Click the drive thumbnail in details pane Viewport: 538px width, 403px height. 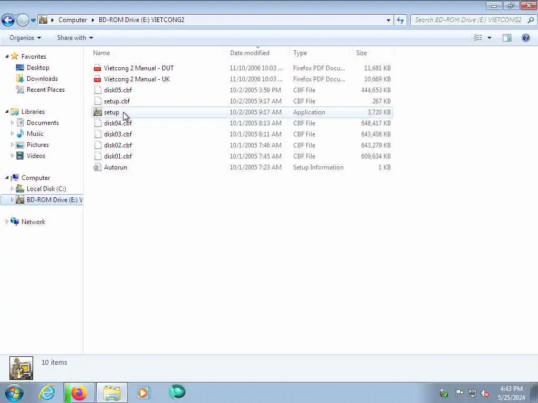click(21, 368)
